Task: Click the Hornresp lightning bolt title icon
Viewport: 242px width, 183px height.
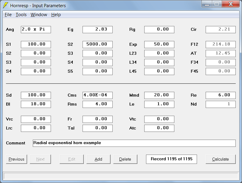Action: (5, 5)
